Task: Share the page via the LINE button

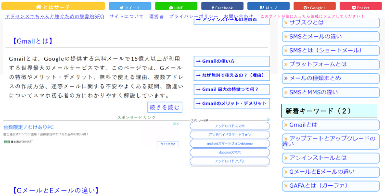Action: pyautogui.click(x=176, y=7)
